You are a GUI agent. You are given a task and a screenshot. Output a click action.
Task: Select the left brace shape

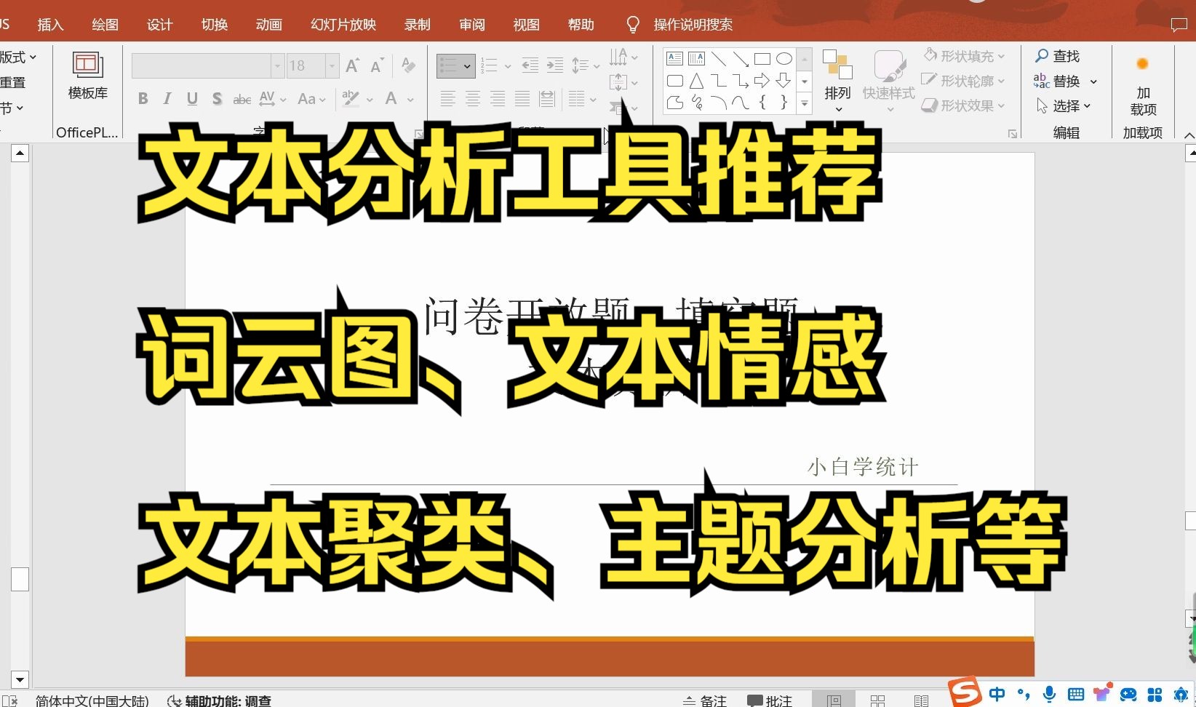coord(762,103)
